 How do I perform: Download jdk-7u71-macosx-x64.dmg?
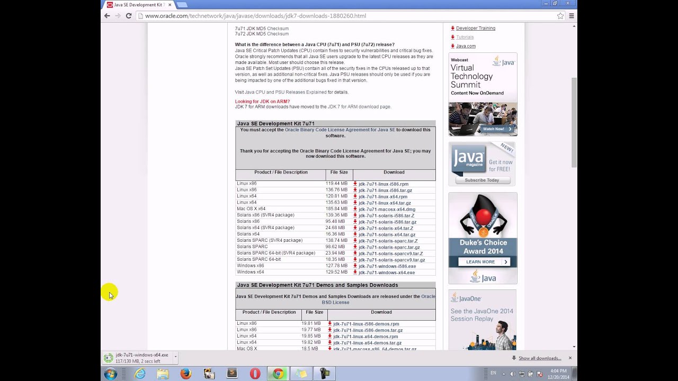coord(387,210)
